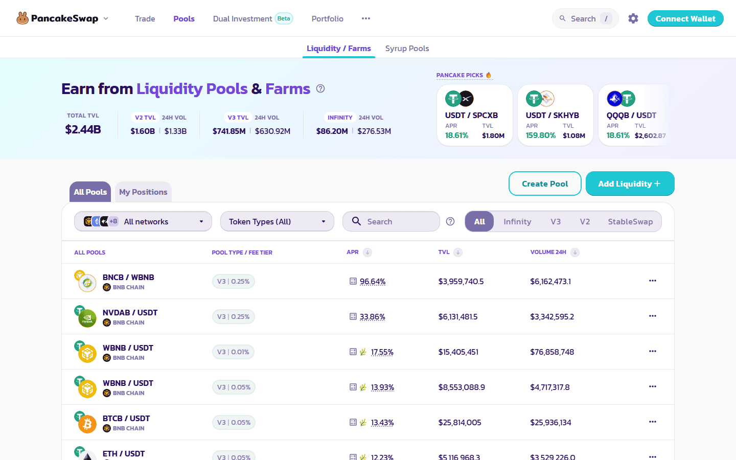Click APR calculator icon for BTCB / USDT
Screen dimensions: 736x460
(353, 422)
